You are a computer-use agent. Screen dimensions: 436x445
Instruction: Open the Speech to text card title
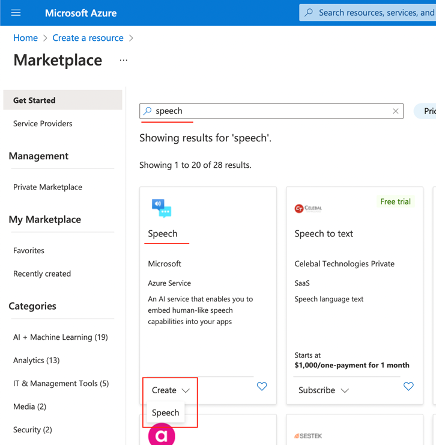(x=324, y=233)
